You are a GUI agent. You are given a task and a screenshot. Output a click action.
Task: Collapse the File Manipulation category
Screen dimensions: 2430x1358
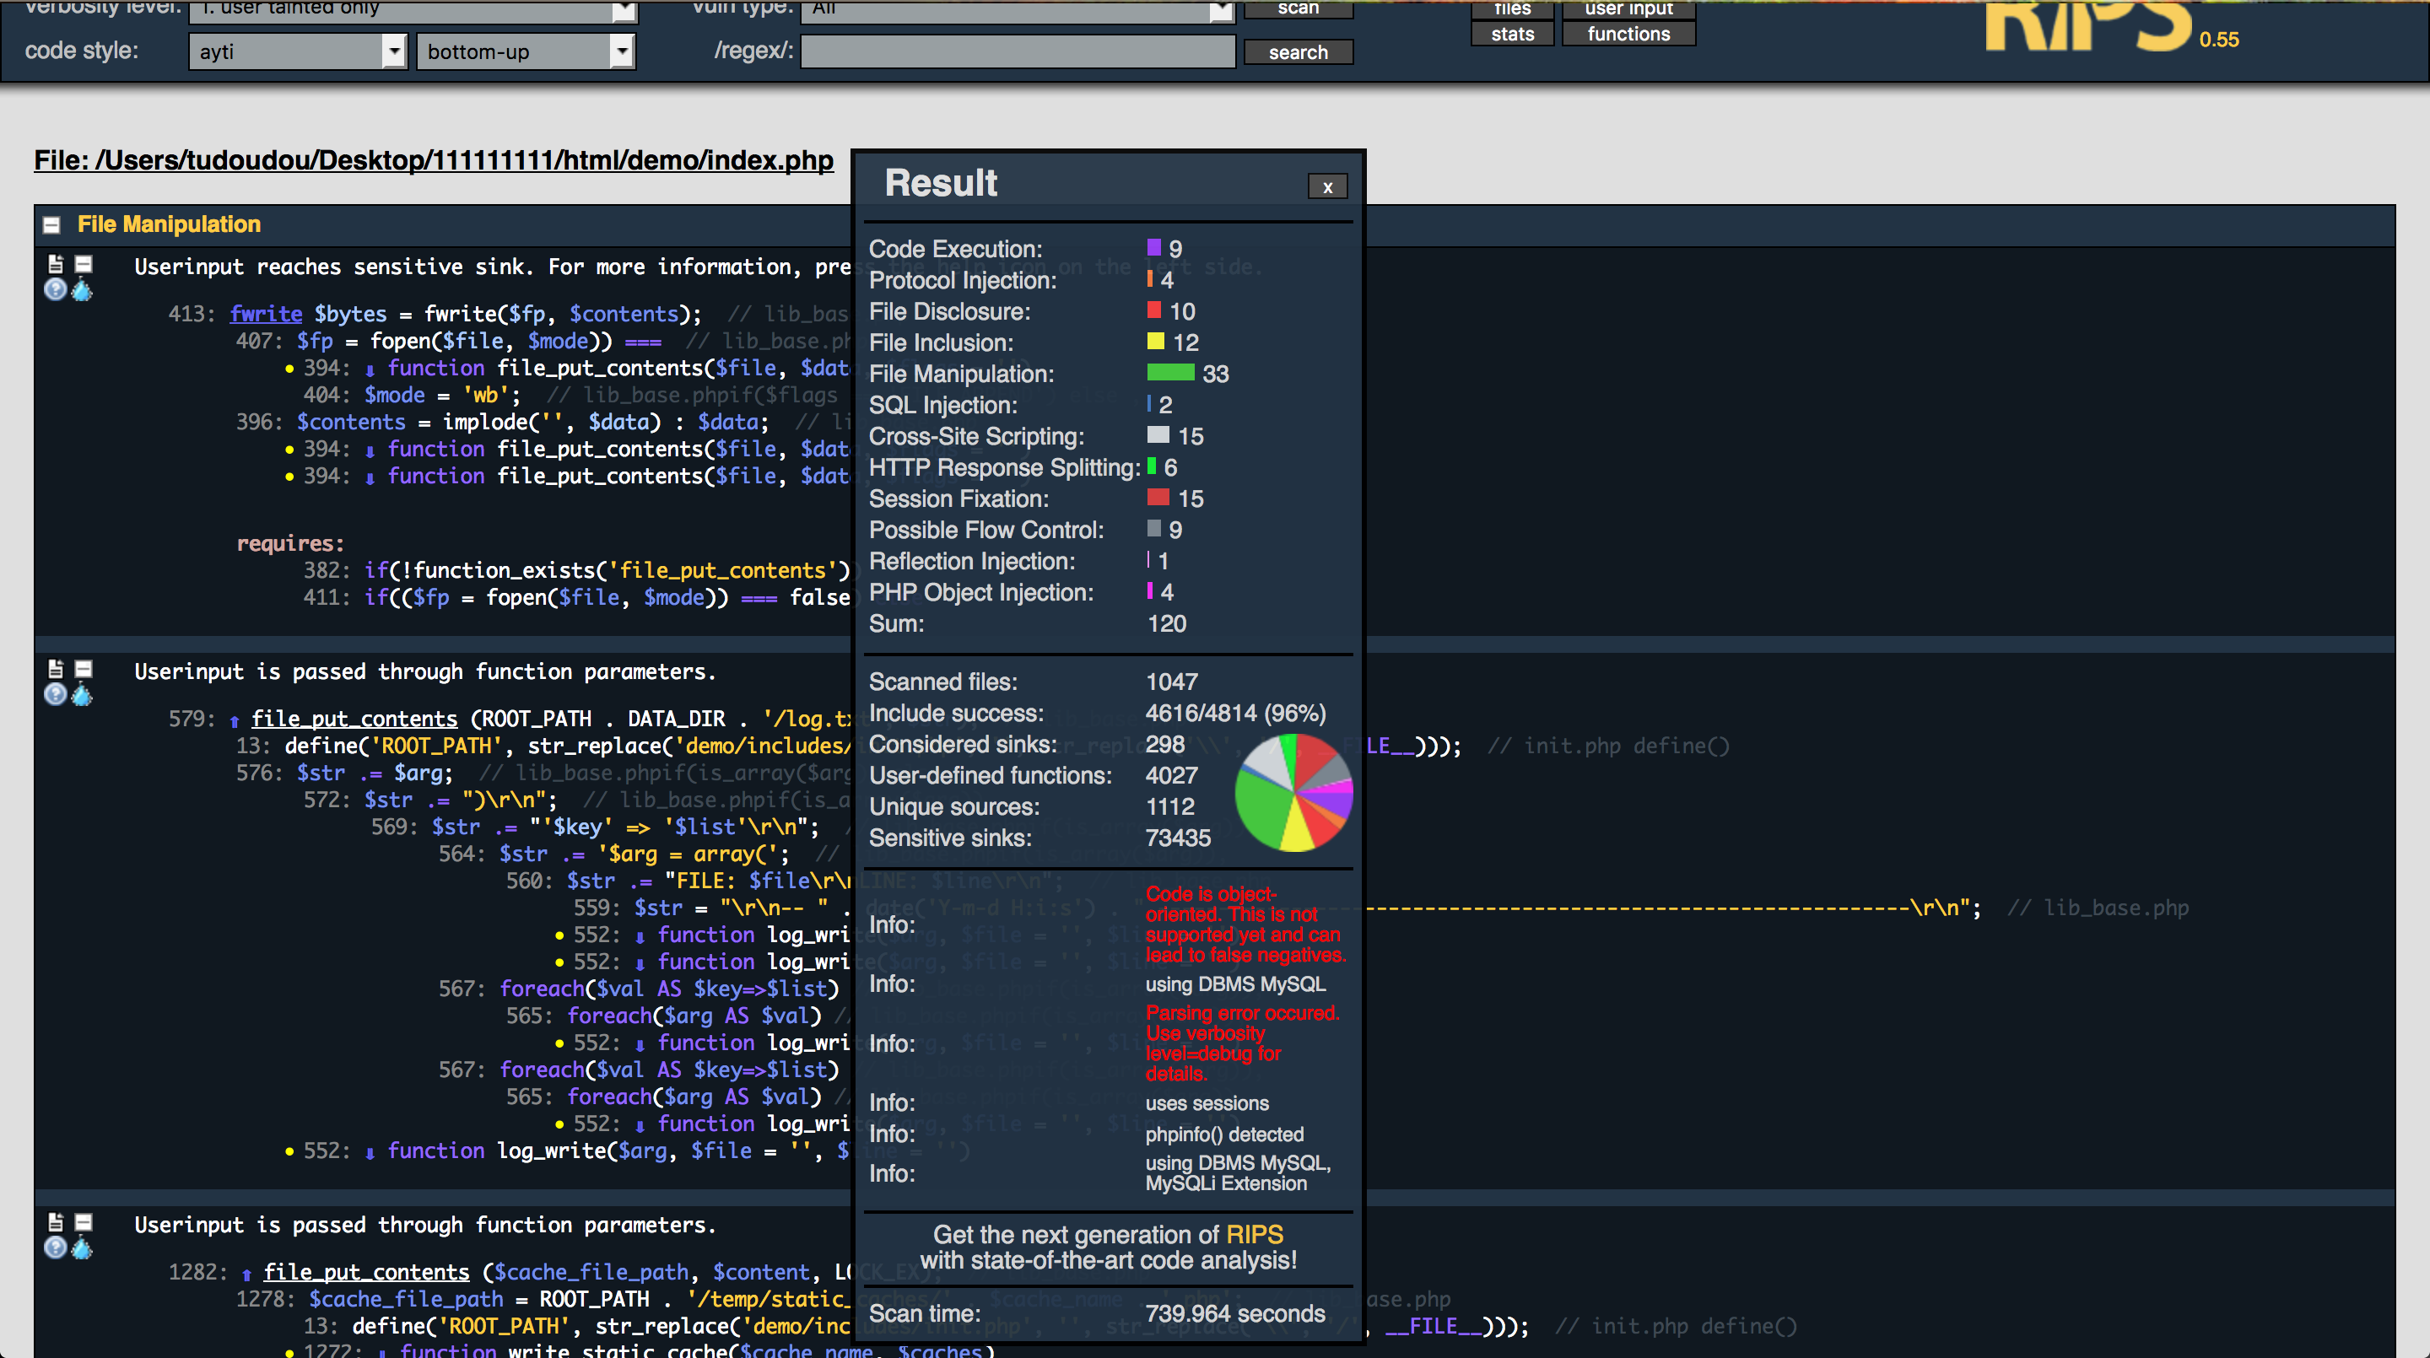coord(51,224)
